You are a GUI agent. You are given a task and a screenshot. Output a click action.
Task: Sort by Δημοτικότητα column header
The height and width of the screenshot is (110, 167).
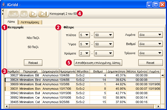pos(116,71)
